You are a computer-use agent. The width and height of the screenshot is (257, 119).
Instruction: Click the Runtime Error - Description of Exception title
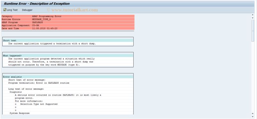37,4
